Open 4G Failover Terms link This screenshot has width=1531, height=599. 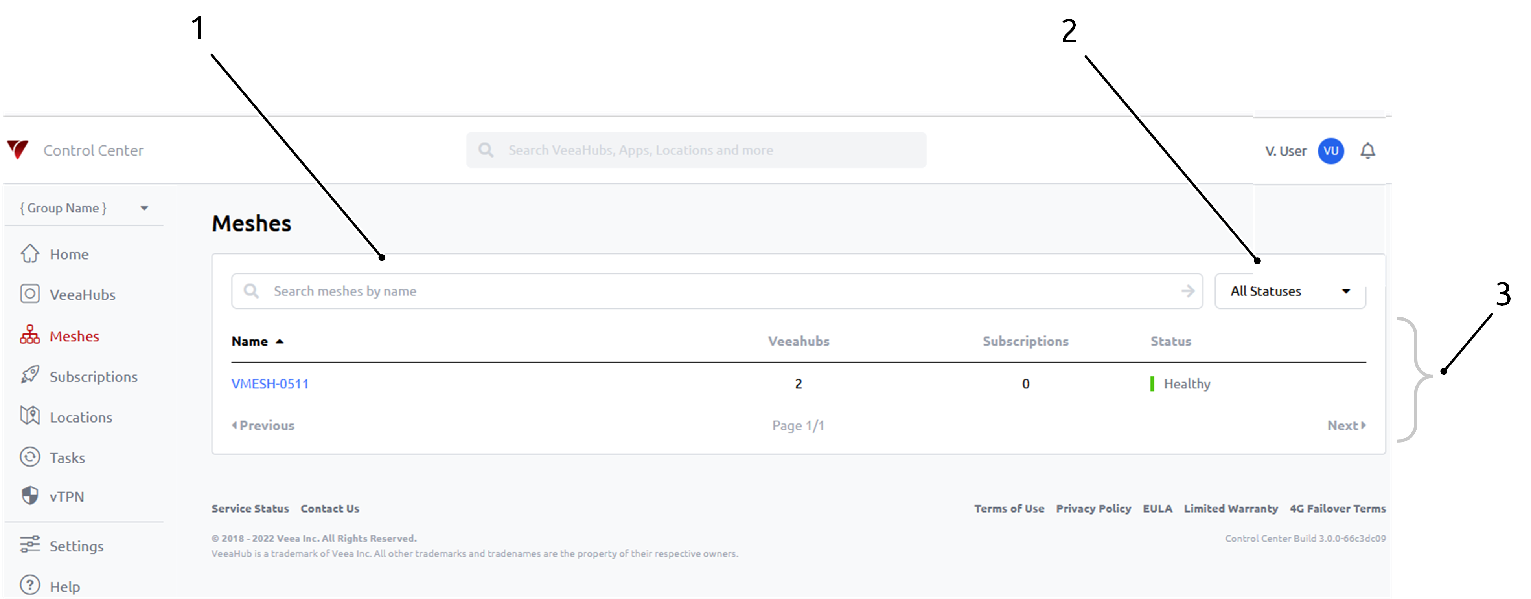coord(1337,508)
